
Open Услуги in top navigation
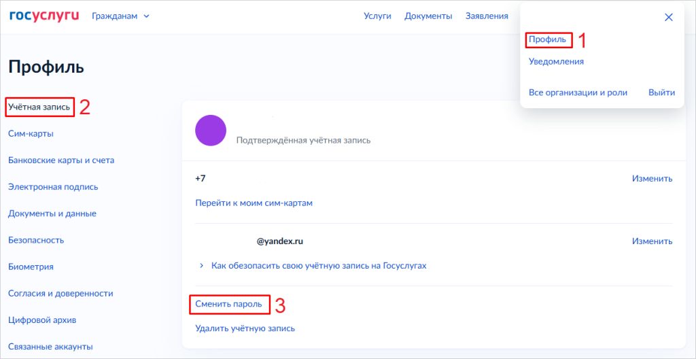(x=377, y=16)
